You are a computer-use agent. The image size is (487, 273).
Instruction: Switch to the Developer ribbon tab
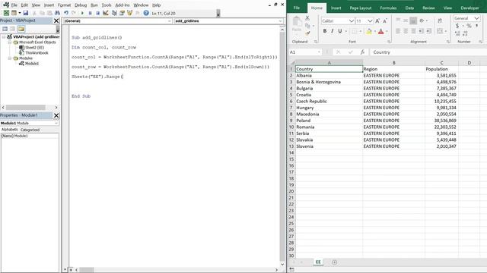click(469, 8)
